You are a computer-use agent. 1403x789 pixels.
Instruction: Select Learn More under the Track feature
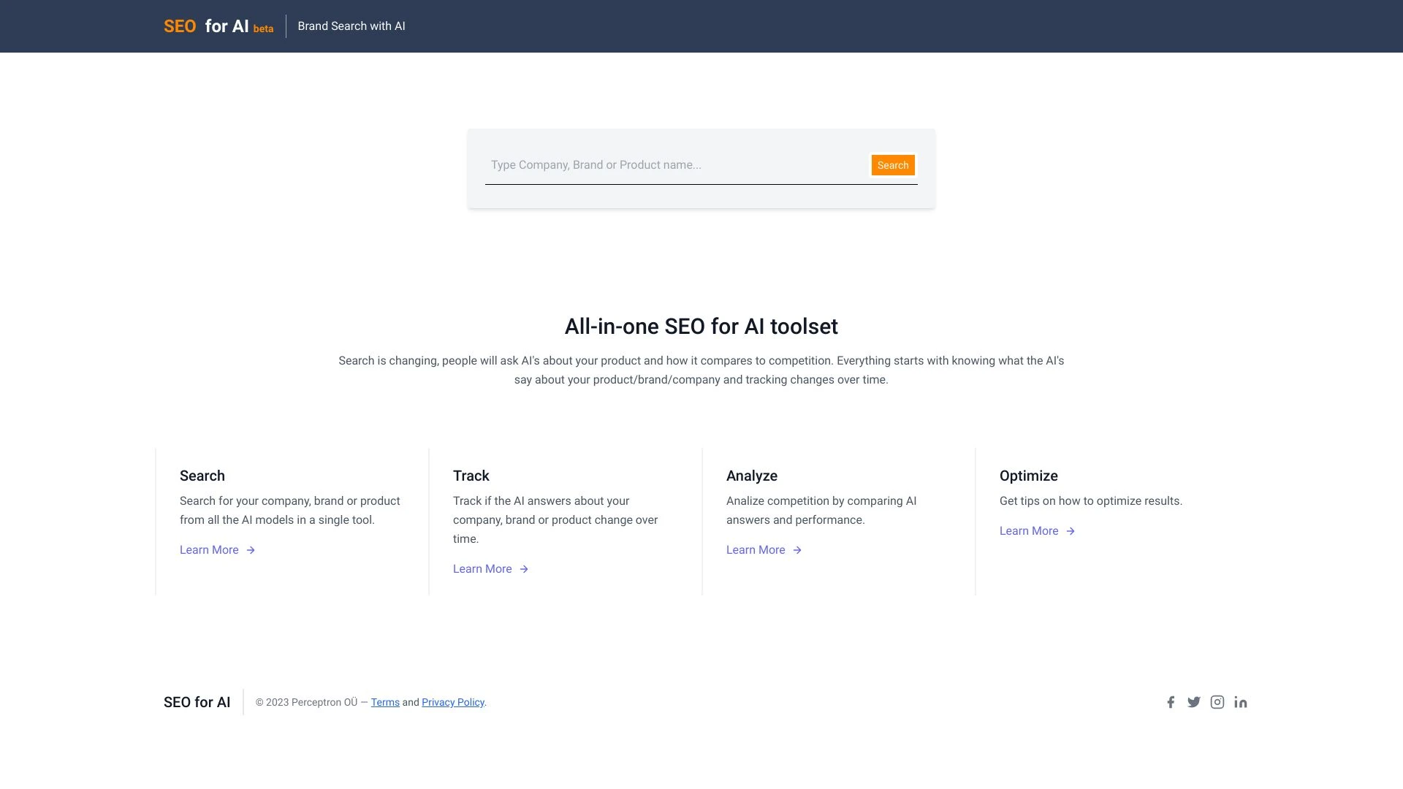(482, 568)
